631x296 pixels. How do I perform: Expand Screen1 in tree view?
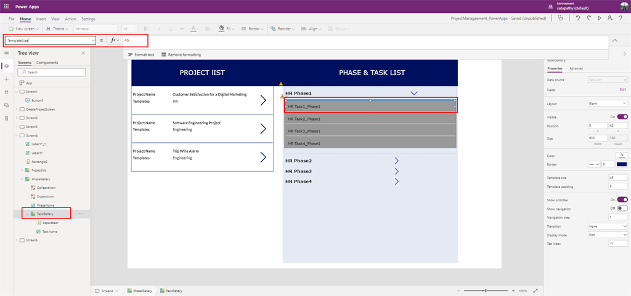(17, 92)
